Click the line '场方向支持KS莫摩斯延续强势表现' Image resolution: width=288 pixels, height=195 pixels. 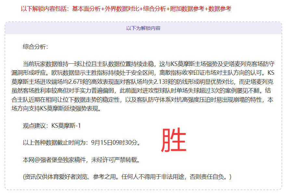(56, 109)
